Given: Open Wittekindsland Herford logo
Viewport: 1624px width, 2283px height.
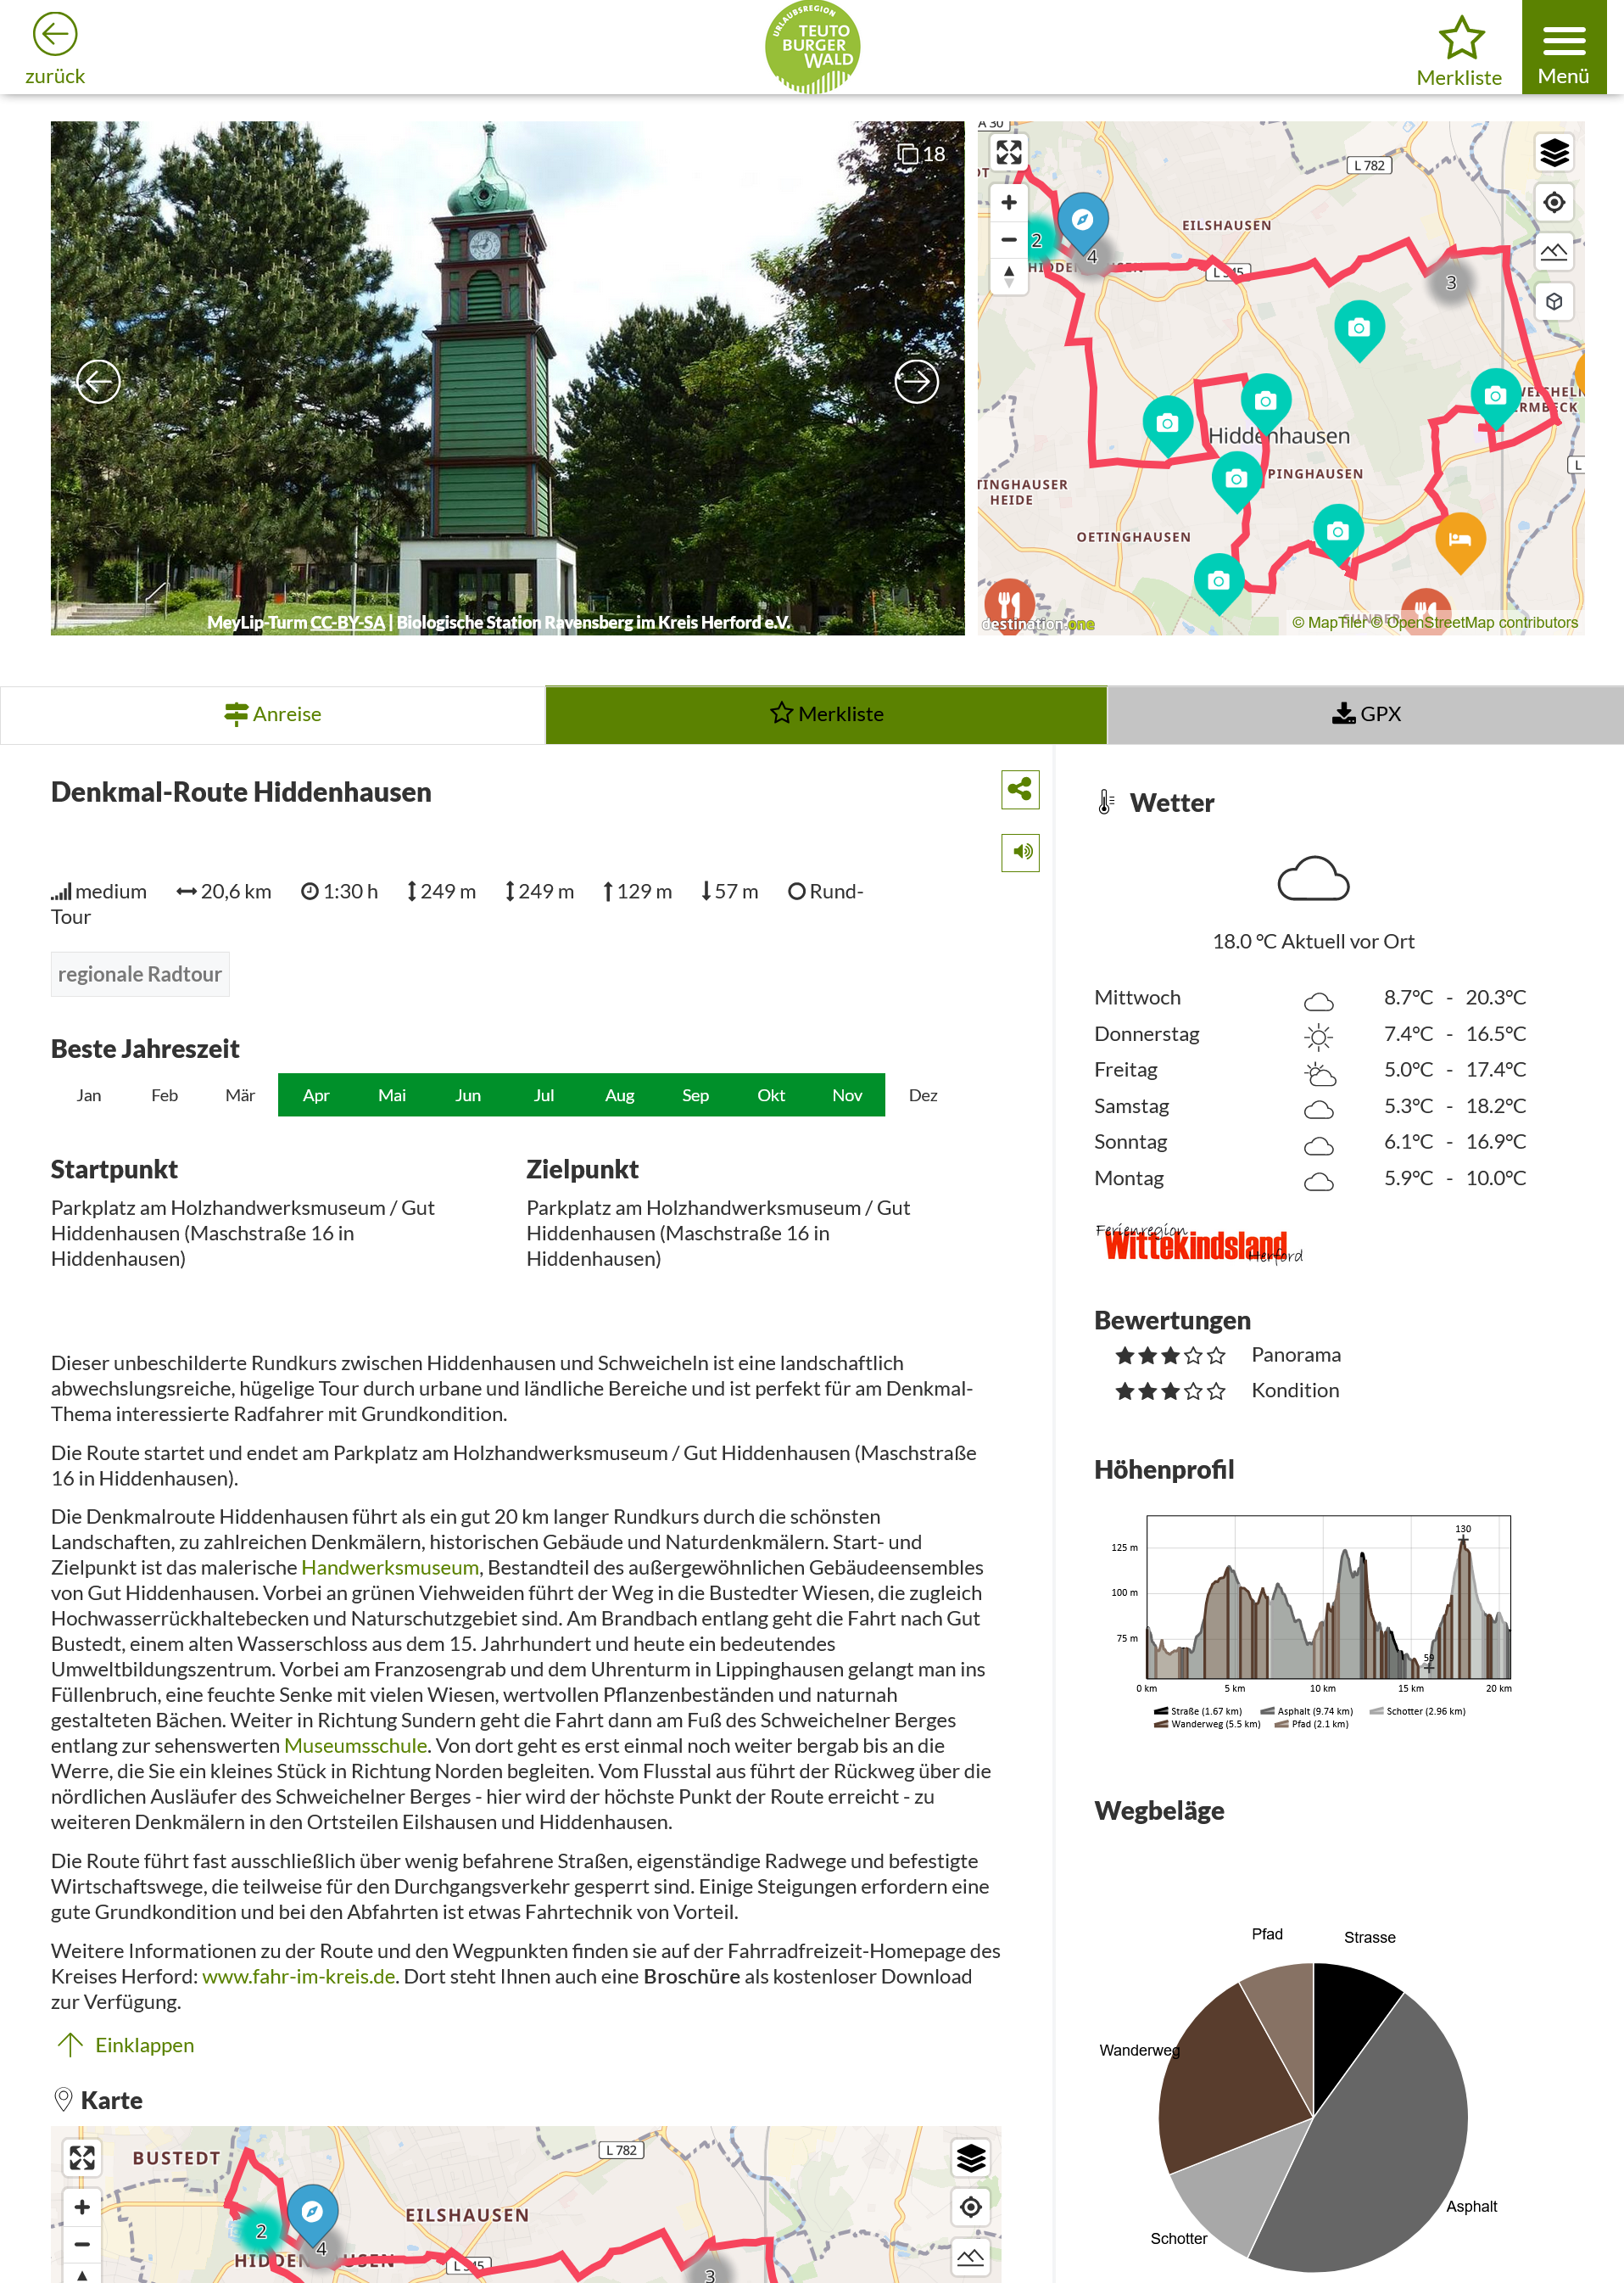Looking at the screenshot, I should click(1198, 1244).
